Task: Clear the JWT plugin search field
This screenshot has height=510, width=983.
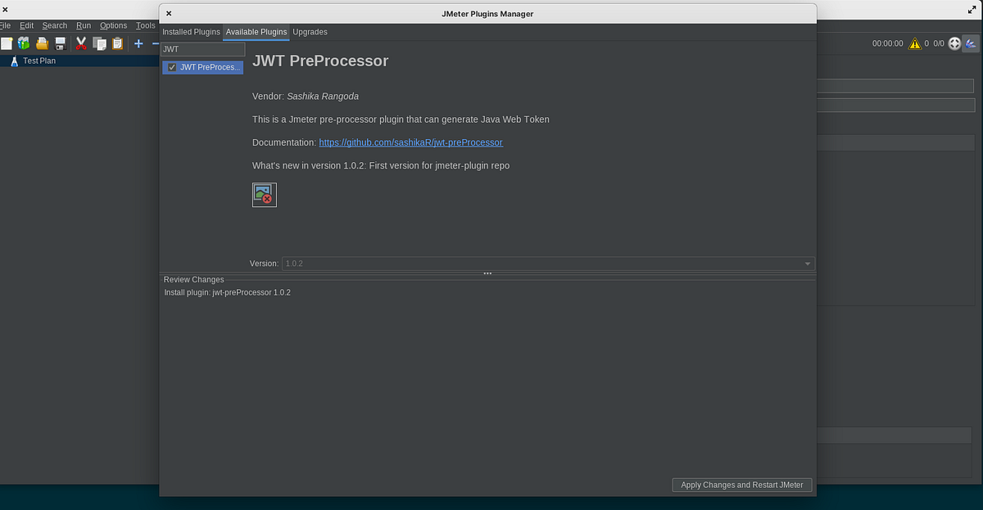Action: [202, 49]
